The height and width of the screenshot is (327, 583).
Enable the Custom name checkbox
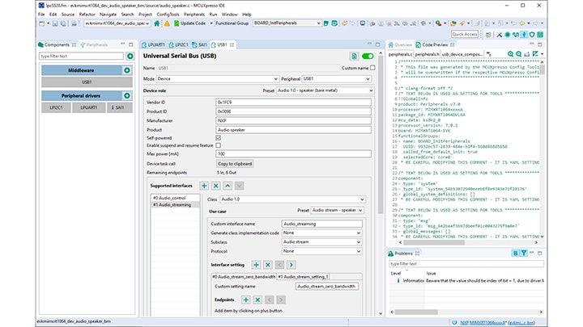point(371,69)
